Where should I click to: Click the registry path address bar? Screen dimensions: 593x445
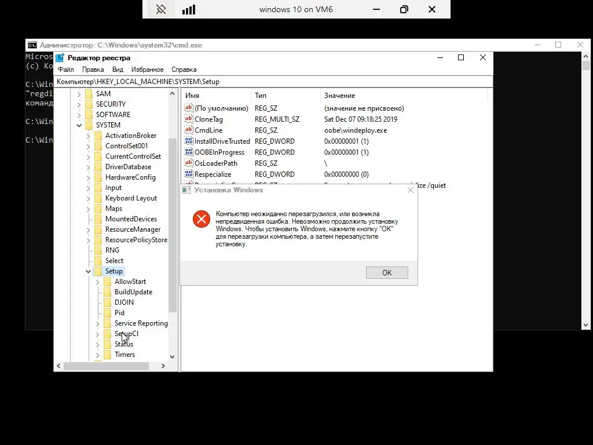(x=274, y=82)
